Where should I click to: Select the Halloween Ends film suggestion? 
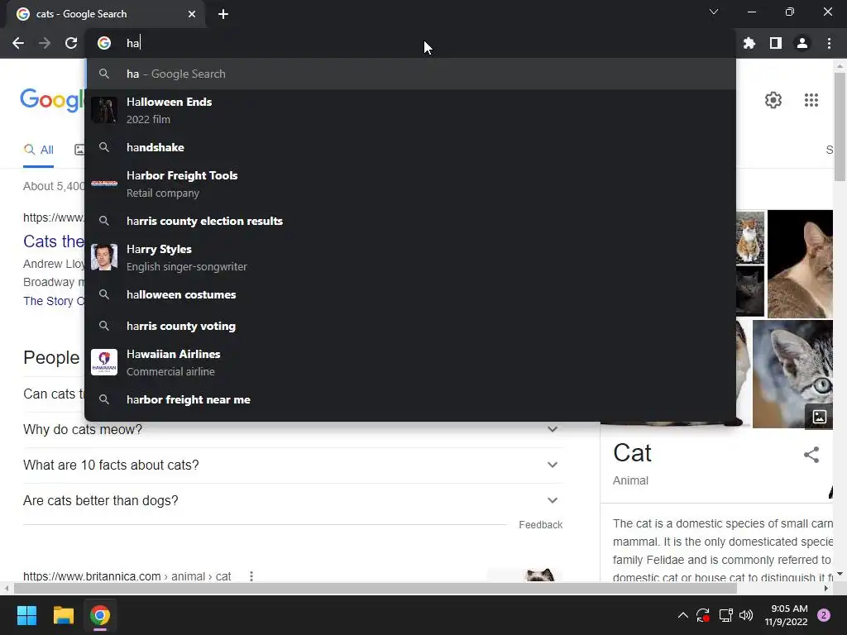[410, 110]
